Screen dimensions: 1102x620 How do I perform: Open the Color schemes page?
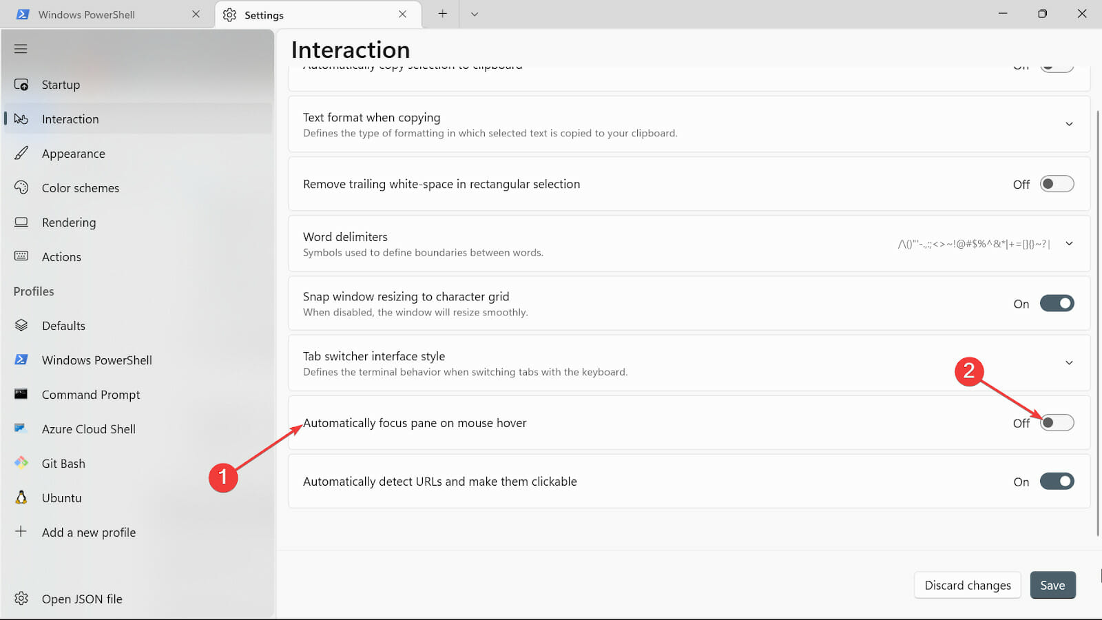[138, 188]
